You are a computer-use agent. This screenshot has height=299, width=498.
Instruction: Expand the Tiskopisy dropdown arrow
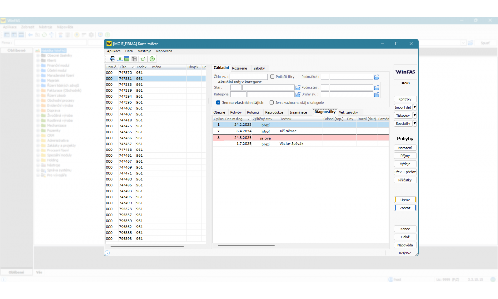(415, 115)
